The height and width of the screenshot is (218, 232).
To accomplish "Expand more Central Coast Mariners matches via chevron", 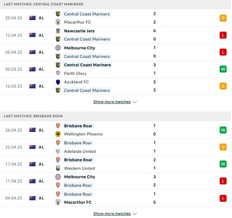I will coord(135,102).
